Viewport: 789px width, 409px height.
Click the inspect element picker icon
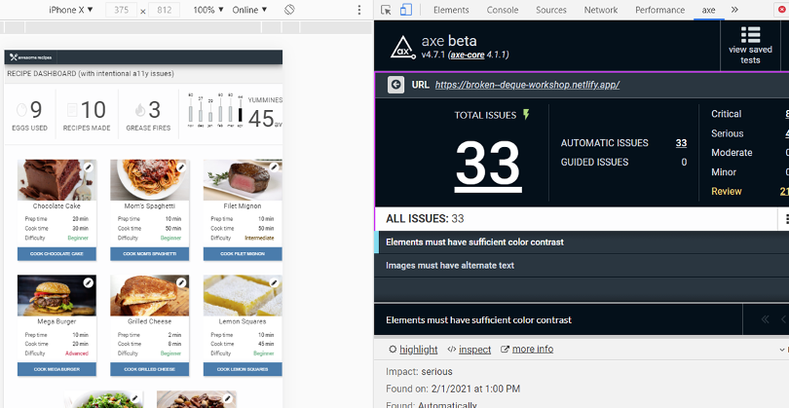click(x=387, y=10)
